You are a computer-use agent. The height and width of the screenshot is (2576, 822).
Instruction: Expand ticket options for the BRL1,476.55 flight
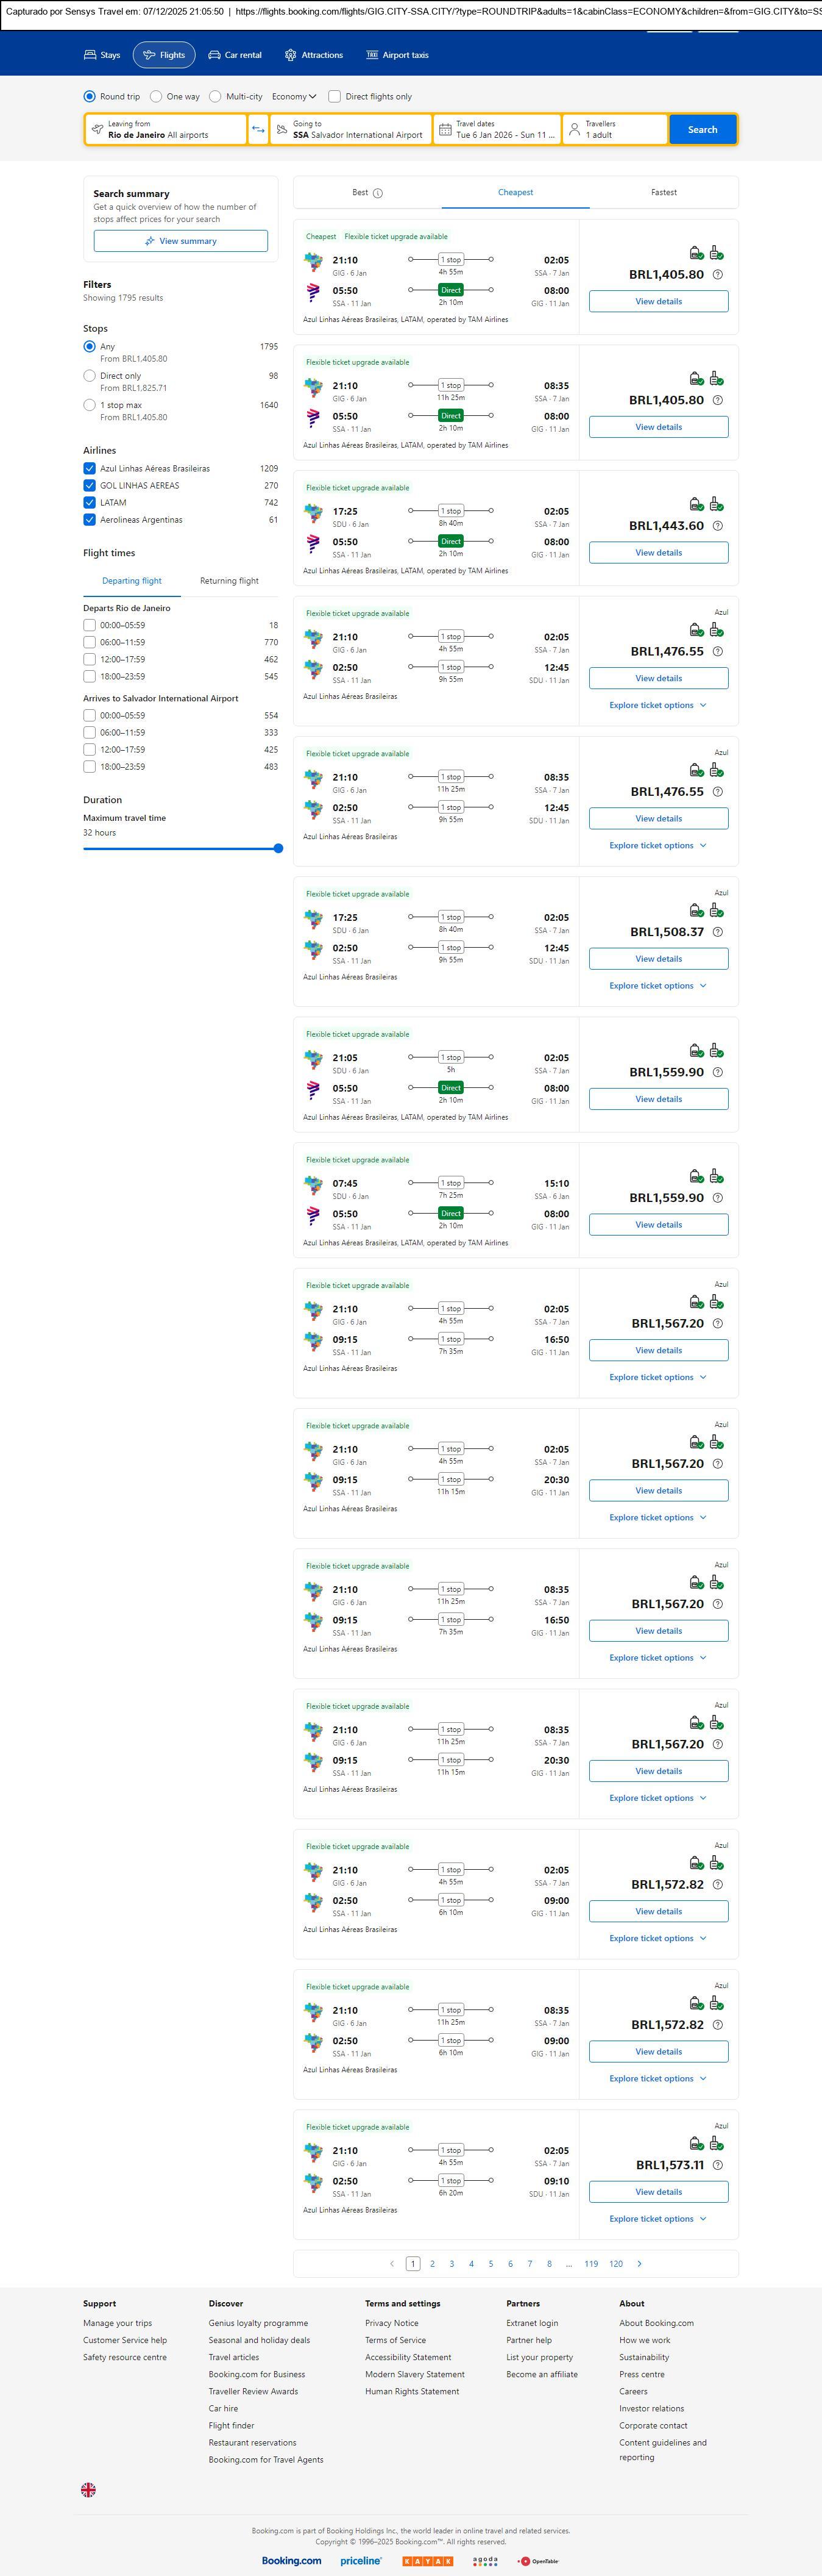658,705
